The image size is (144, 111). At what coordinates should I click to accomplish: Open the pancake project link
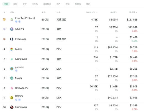19,67
